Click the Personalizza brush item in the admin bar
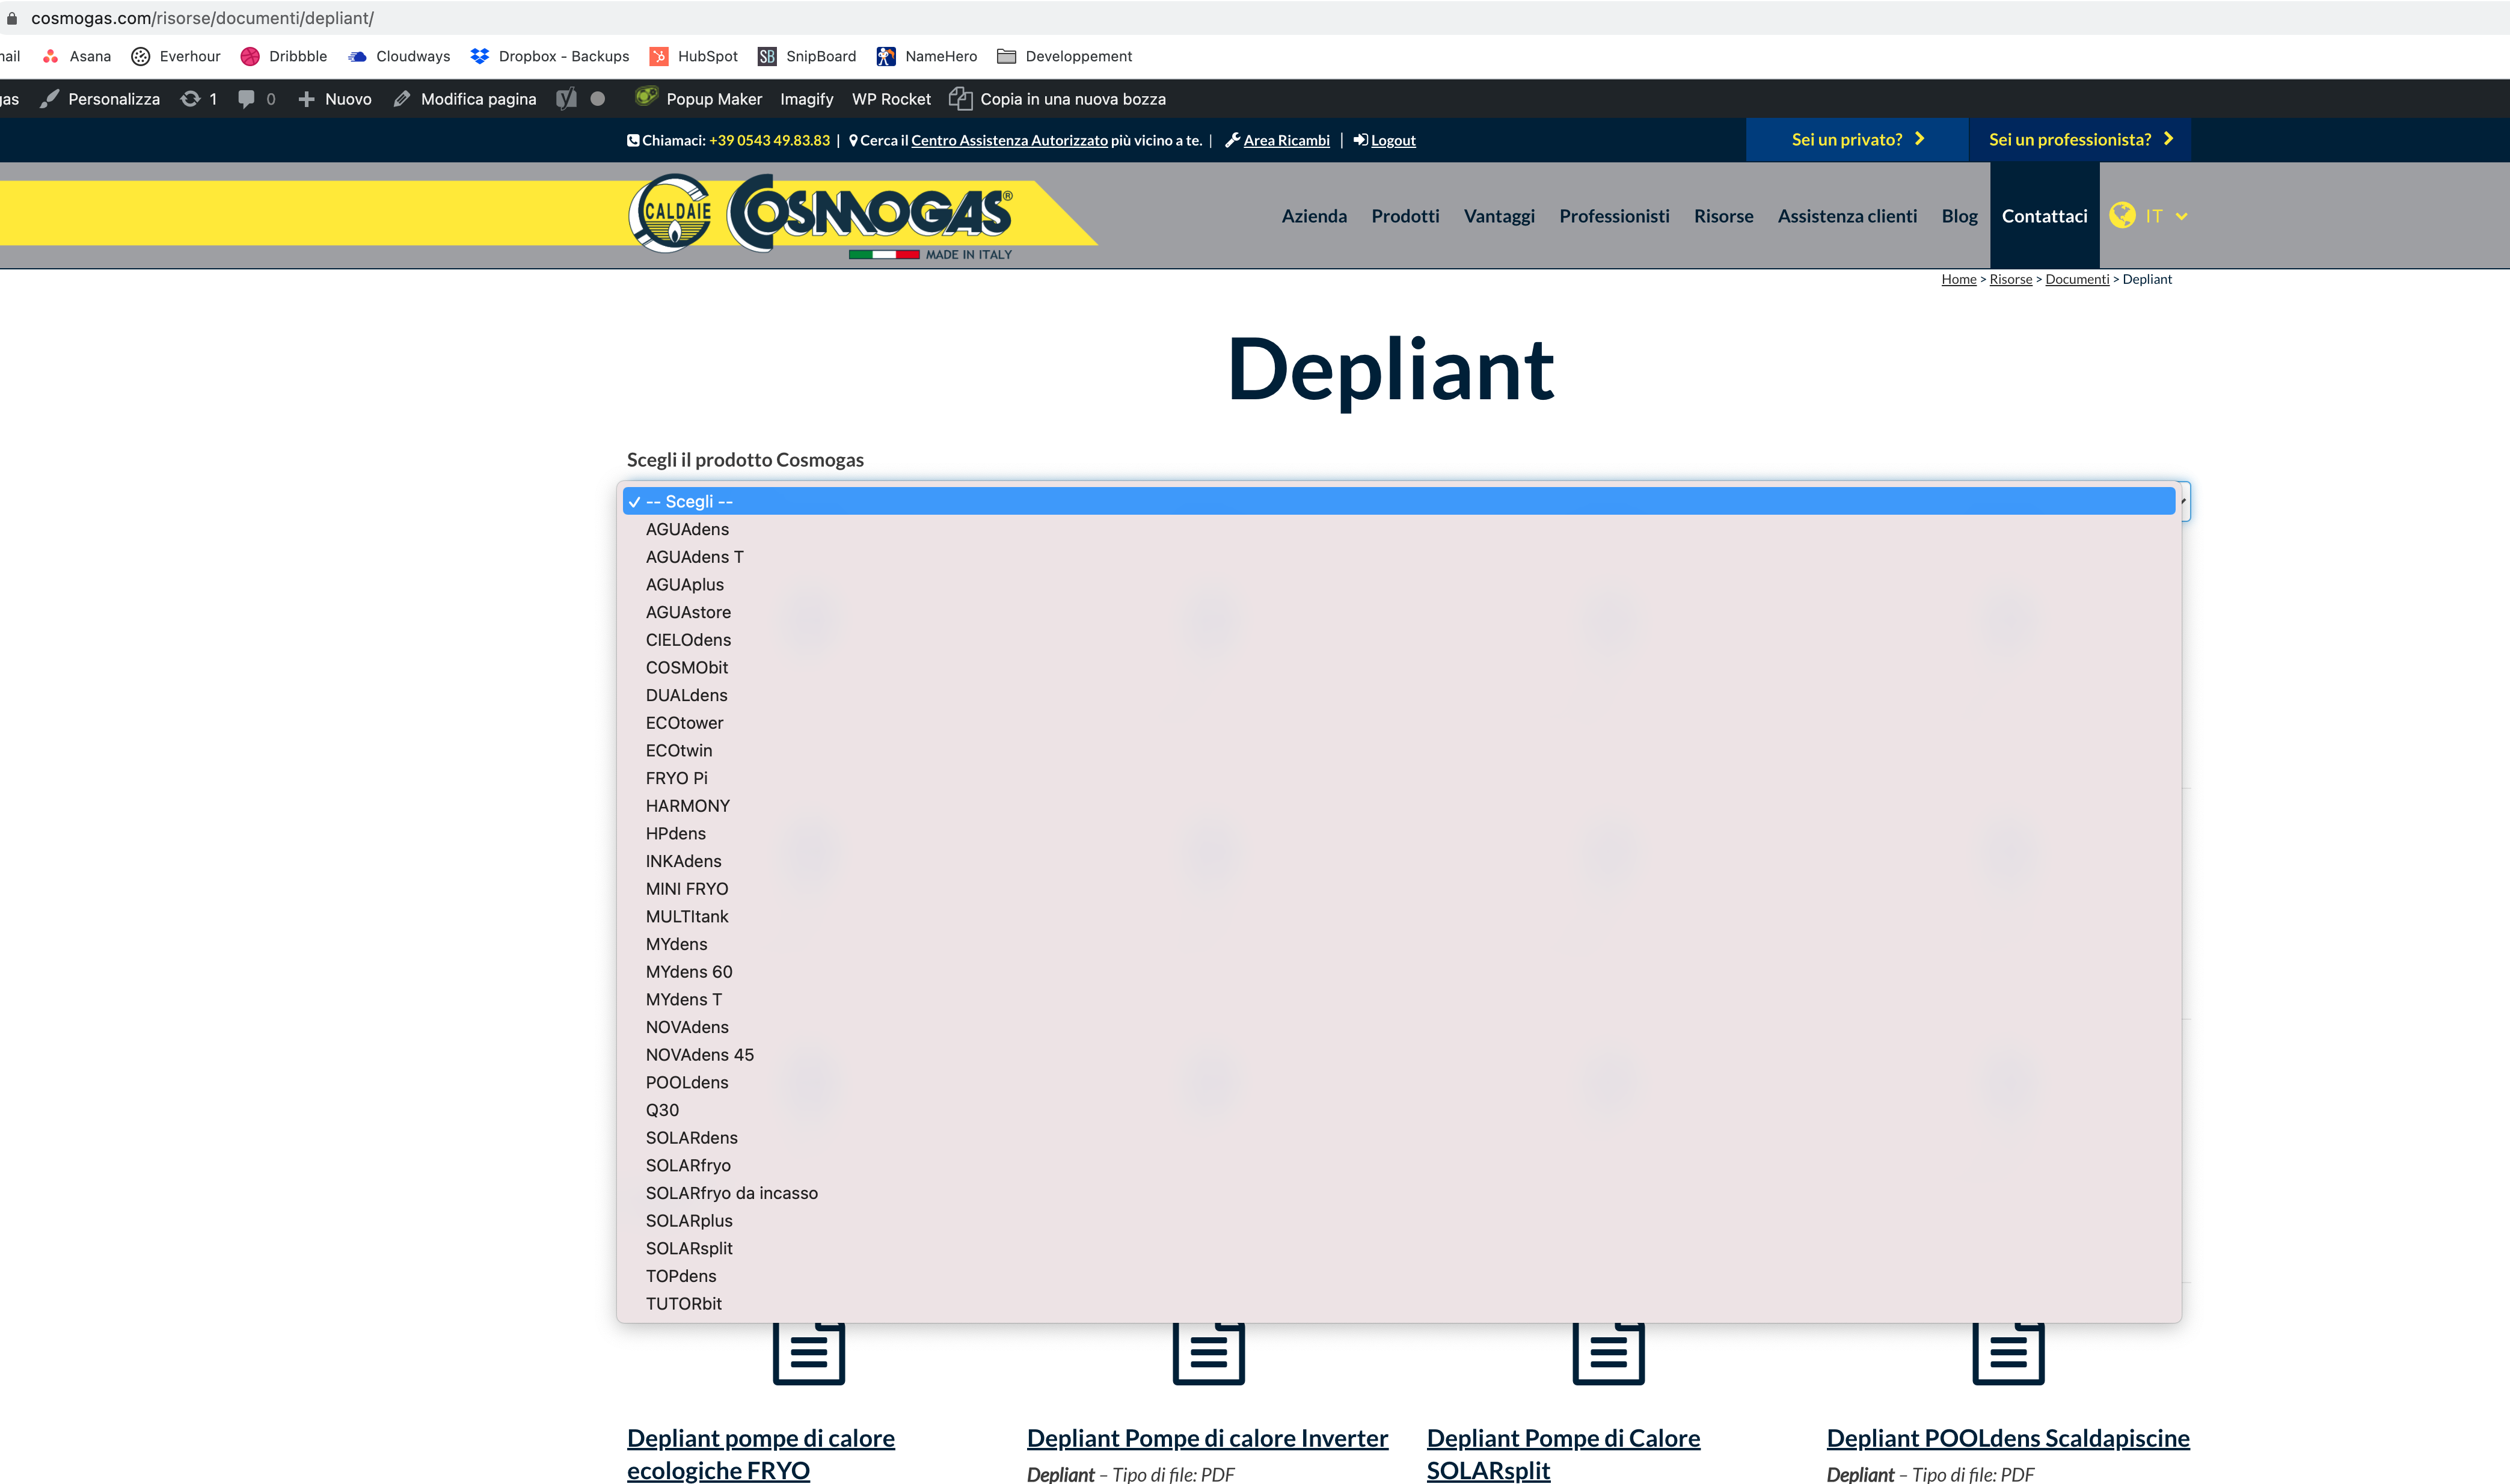2510x1484 pixels. pos(100,99)
